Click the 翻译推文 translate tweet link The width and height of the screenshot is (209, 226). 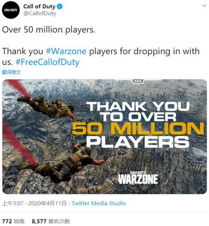click(x=11, y=72)
